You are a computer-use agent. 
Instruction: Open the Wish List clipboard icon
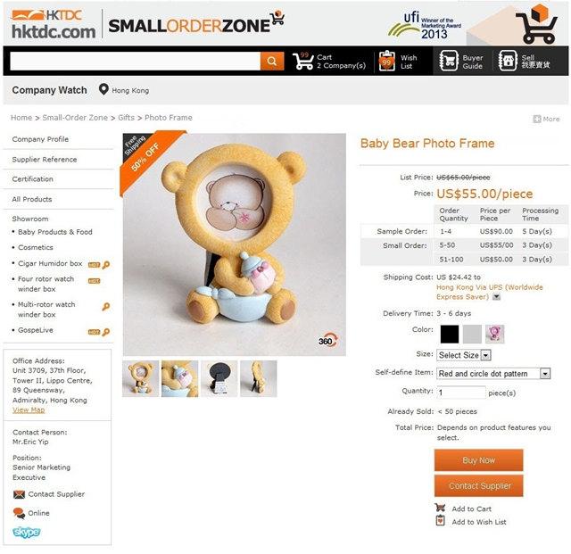[x=386, y=62]
